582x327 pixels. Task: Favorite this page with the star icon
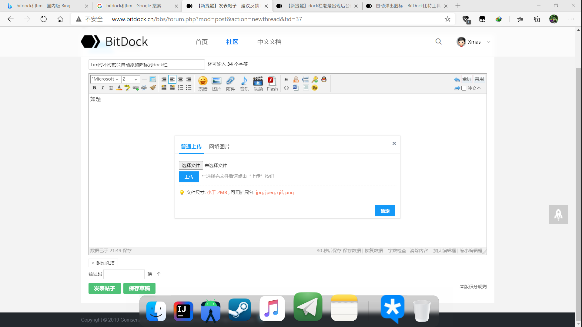447,19
